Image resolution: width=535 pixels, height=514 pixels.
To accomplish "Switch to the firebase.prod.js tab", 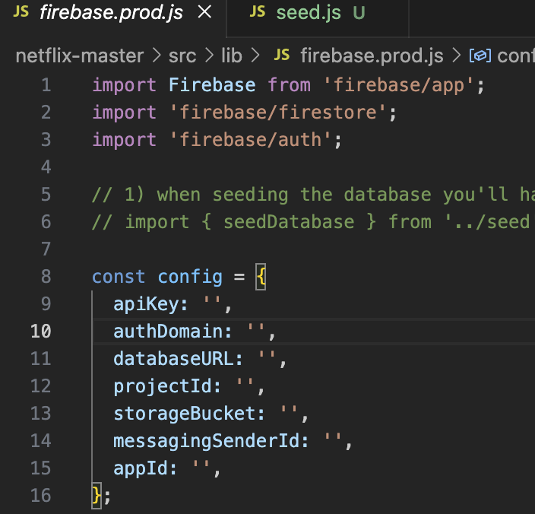I will click(x=112, y=13).
